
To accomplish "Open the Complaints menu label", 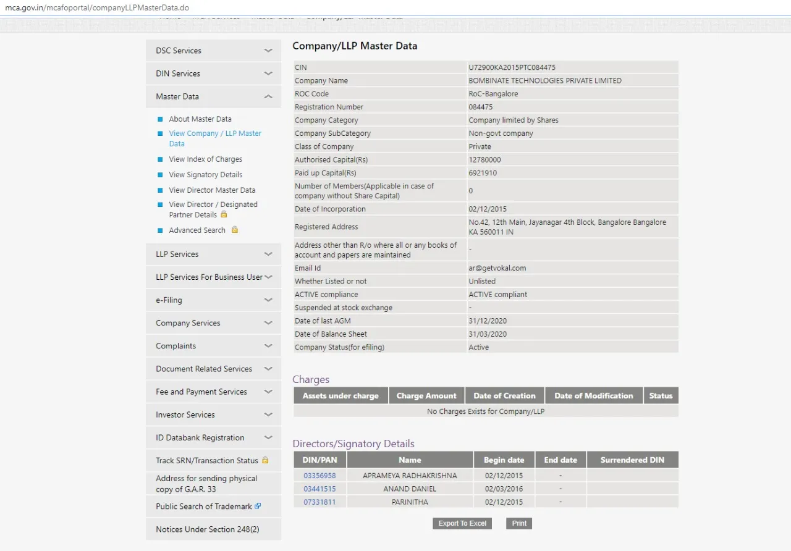I will 176,346.
